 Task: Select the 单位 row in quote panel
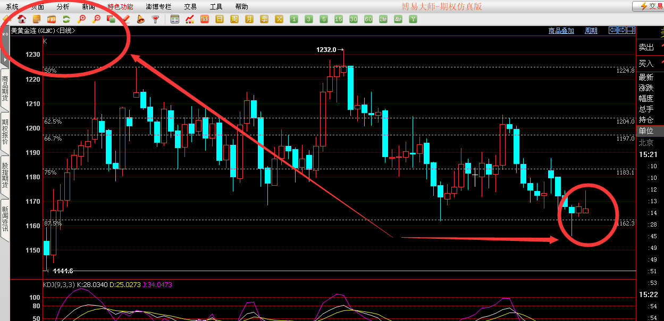[x=646, y=131]
